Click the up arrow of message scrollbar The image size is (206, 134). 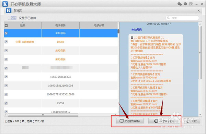200,24
